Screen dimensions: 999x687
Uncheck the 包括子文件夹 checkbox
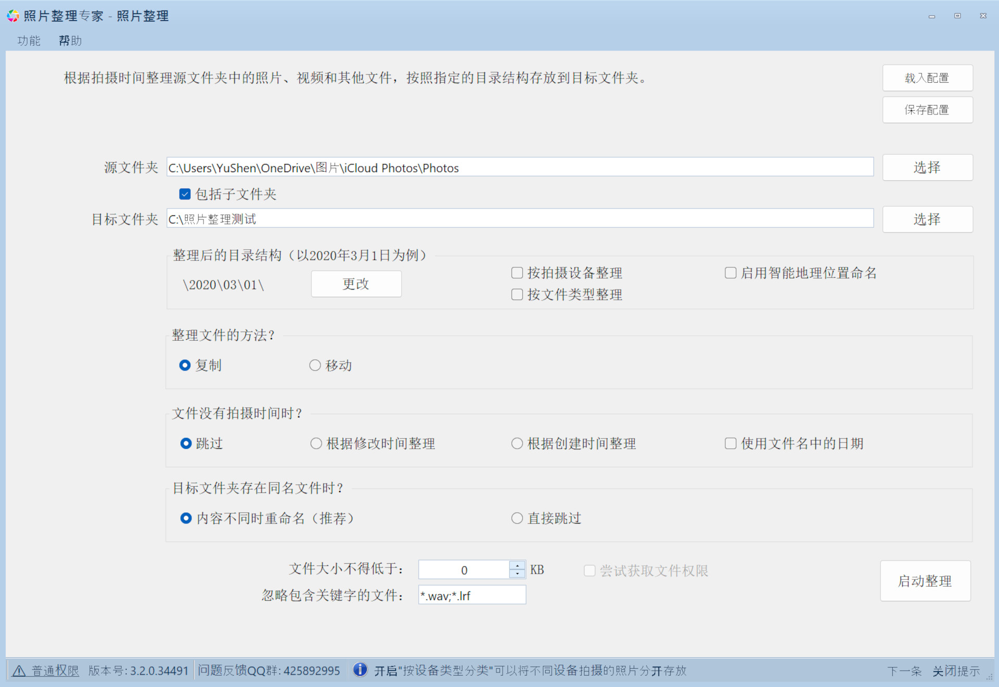pyautogui.click(x=185, y=193)
